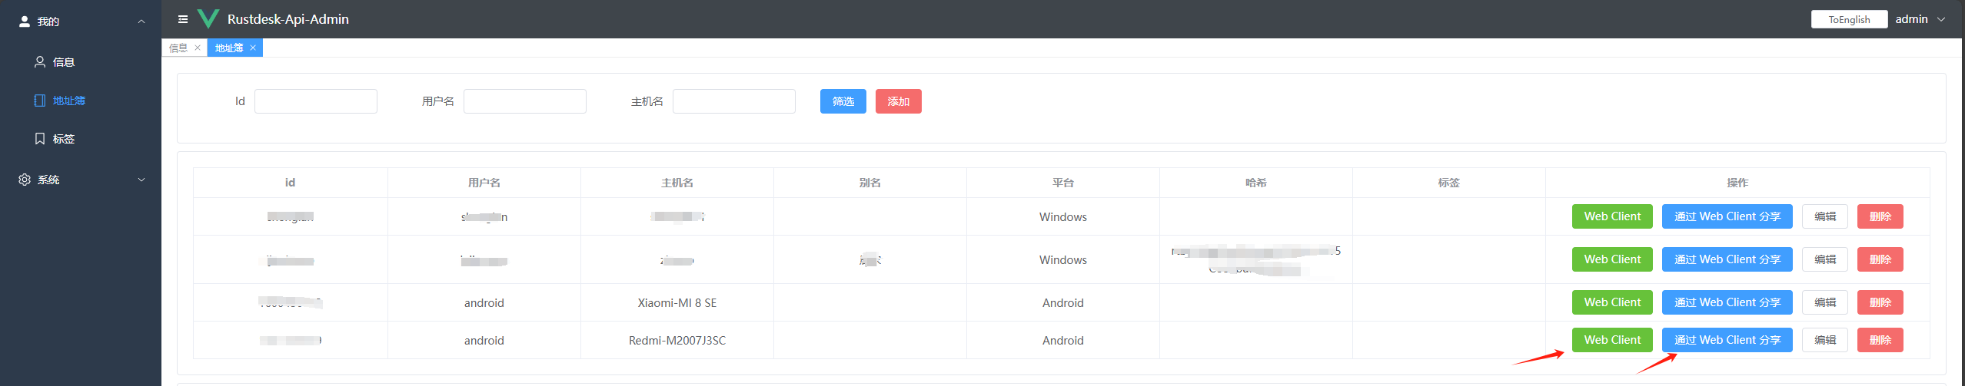Share Xiaomi-MI 8 SE via Web Client
This screenshot has height=386, width=1965.
pos(1727,302)
